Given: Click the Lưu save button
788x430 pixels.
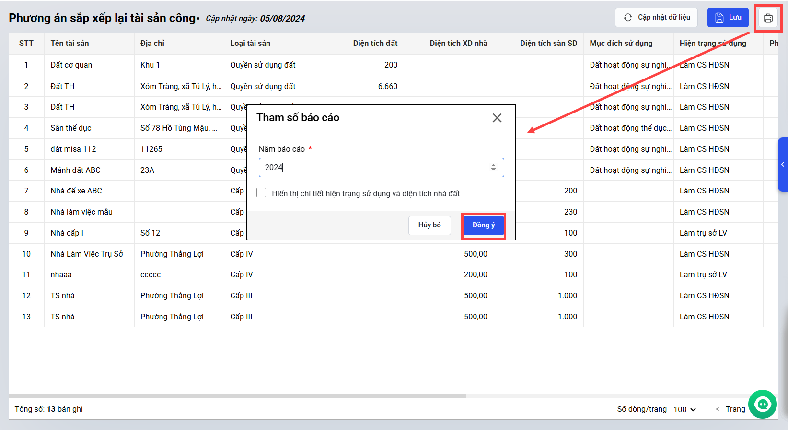Looking at the screenshot, I should point(728,18).
